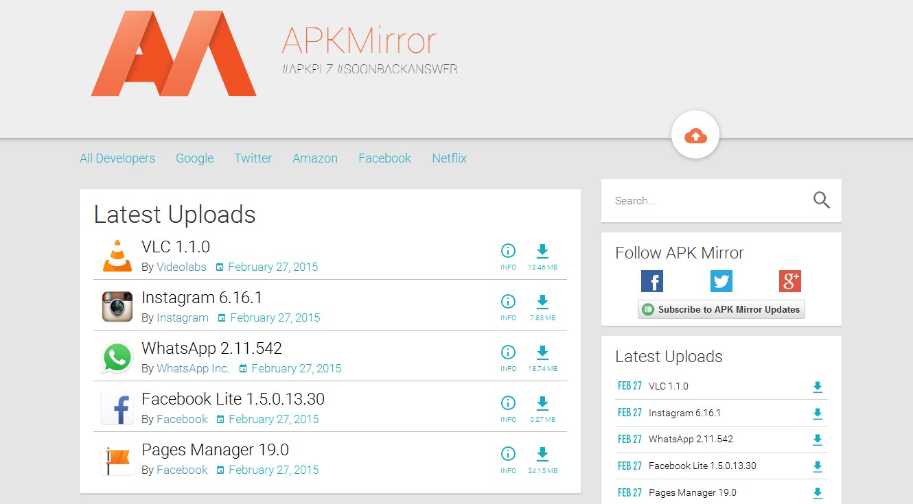Open the WhatsApp 2.11.542 title
The width and height of the screenshot is (913, 504).
tap(211, 348)
